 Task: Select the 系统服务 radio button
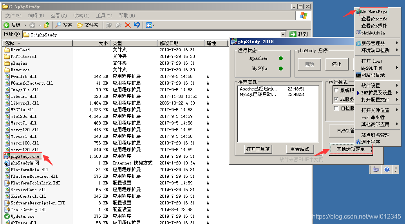(336, 90)
